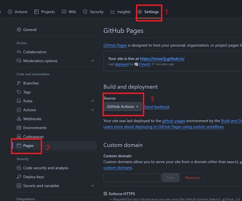Click the Save custom domain button
The height and width of the screenshot is (201, 242).
point(171,177)
